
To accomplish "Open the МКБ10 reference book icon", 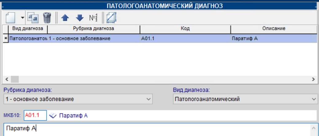I will (53, 116).
